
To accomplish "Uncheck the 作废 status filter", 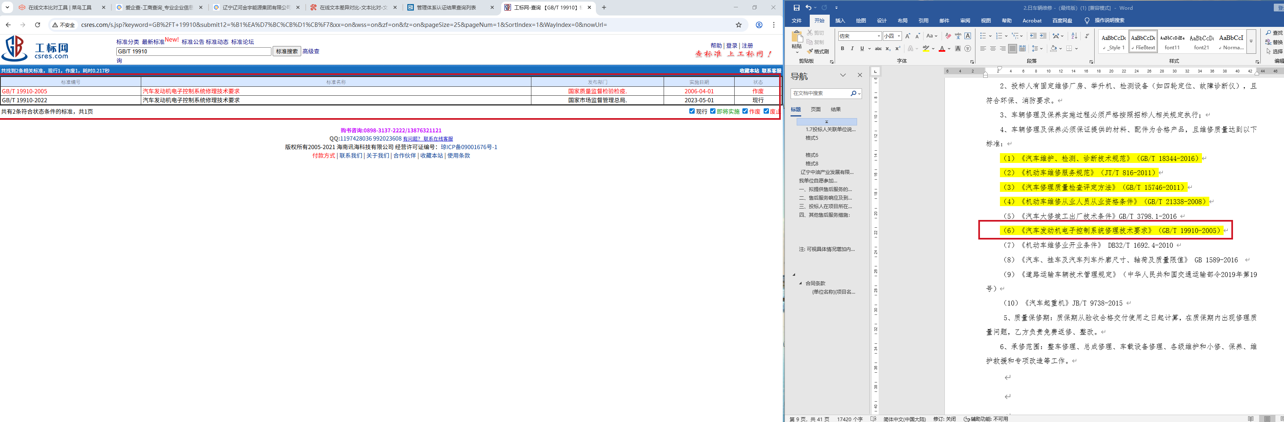I will click(745, 111).
